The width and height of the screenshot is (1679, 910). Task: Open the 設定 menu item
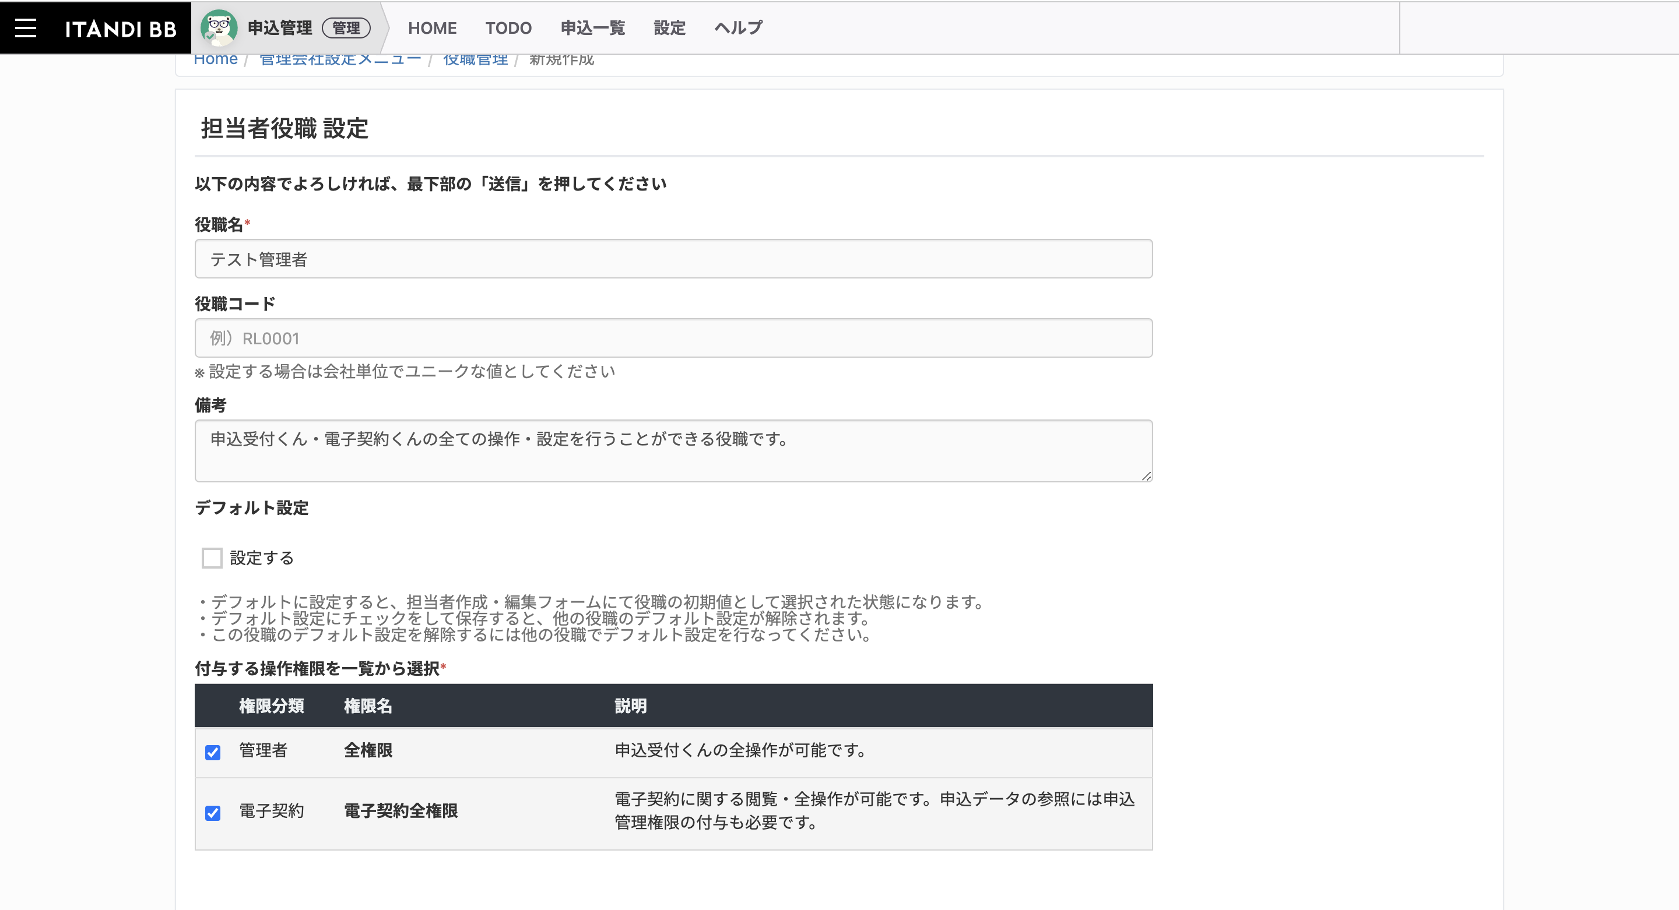click(x=669, y=28)
